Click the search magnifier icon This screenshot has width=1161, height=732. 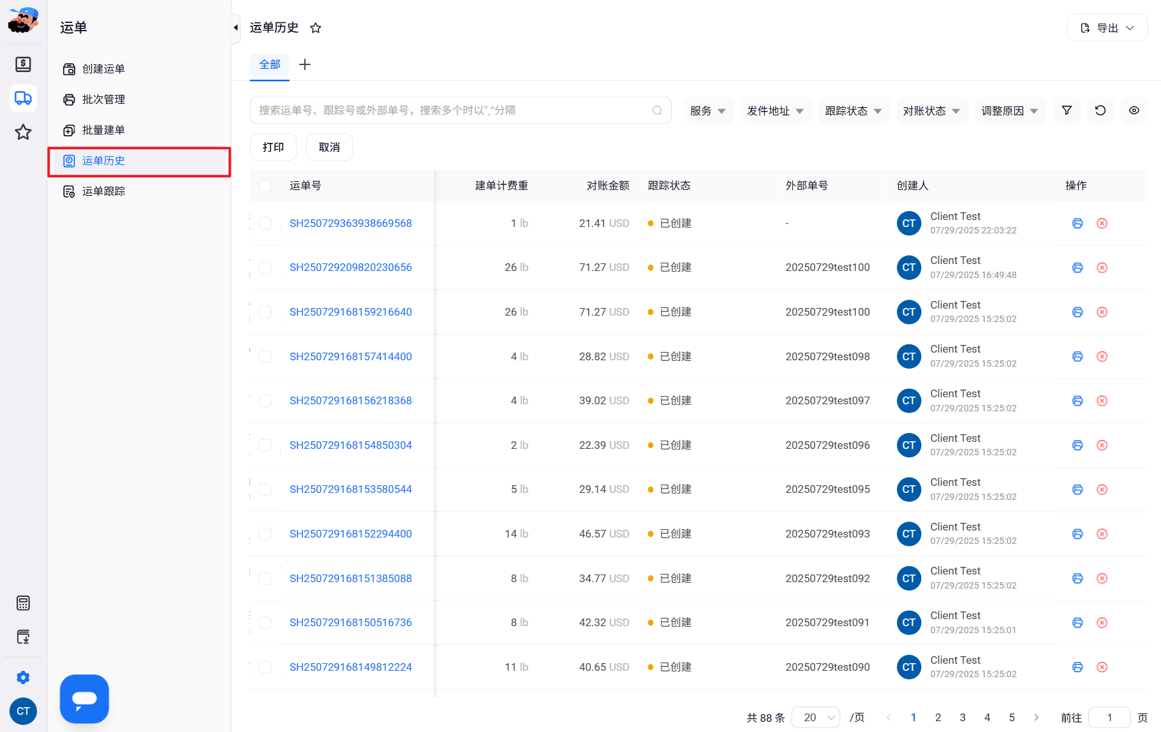[657, 110]
